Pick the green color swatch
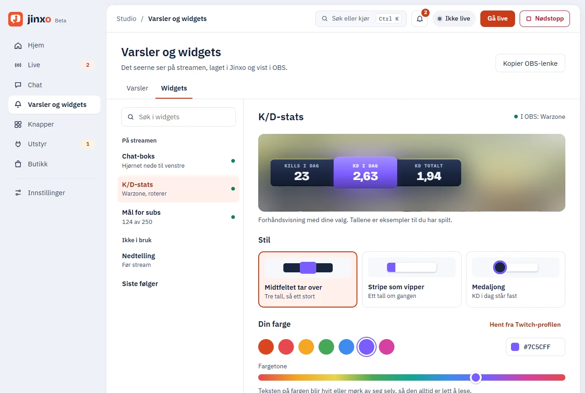The height and width of the screenshot is (393, 585). point(326,347)
